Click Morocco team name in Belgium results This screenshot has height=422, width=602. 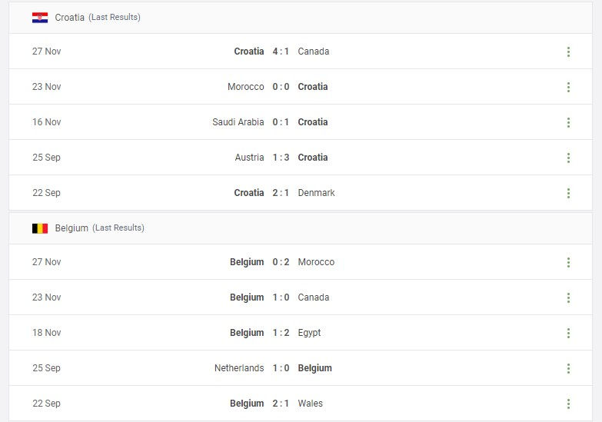tap(316, 262)
